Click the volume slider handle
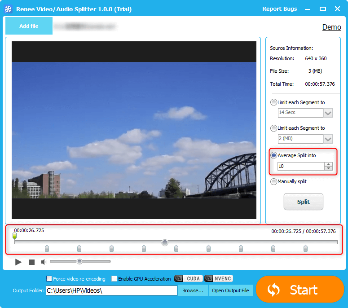 pyautogui.click(x=79, y=261)
